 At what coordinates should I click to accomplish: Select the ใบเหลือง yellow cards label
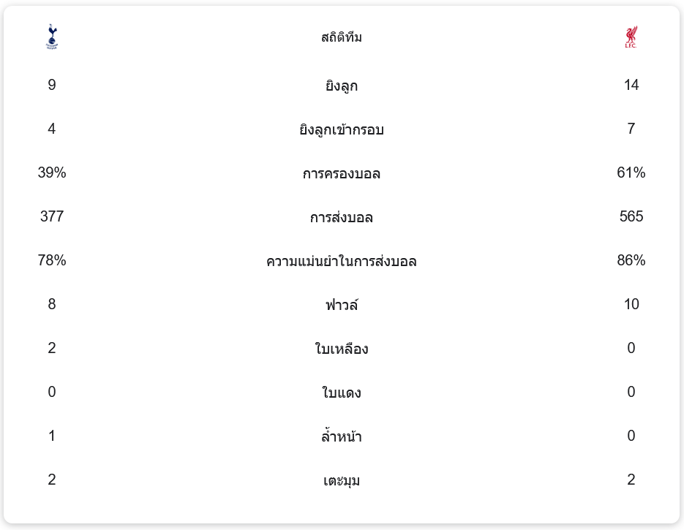[x=342, y=349]
